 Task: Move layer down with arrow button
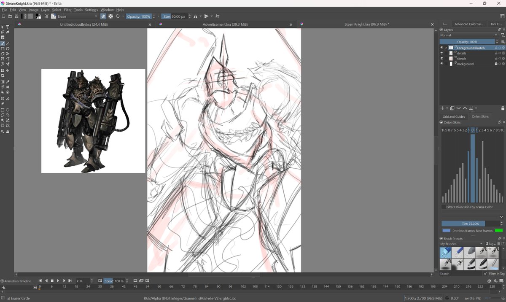[x=458, y=108]
